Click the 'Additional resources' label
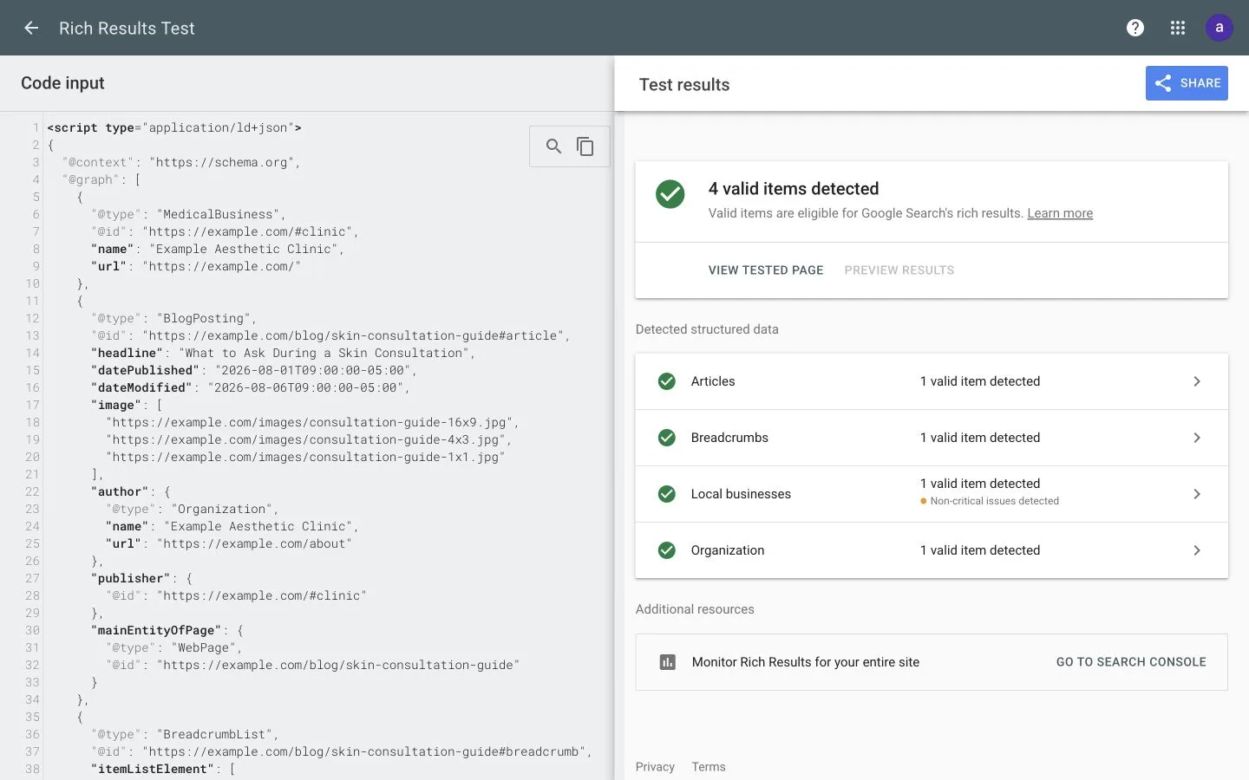This screenshot has width=1249, height=780. click(x=695, y=609)
